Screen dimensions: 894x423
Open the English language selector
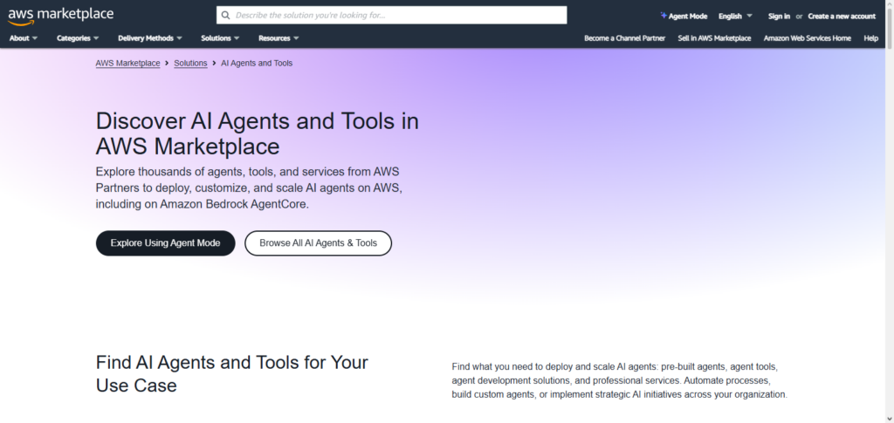[x=735, y=16]
